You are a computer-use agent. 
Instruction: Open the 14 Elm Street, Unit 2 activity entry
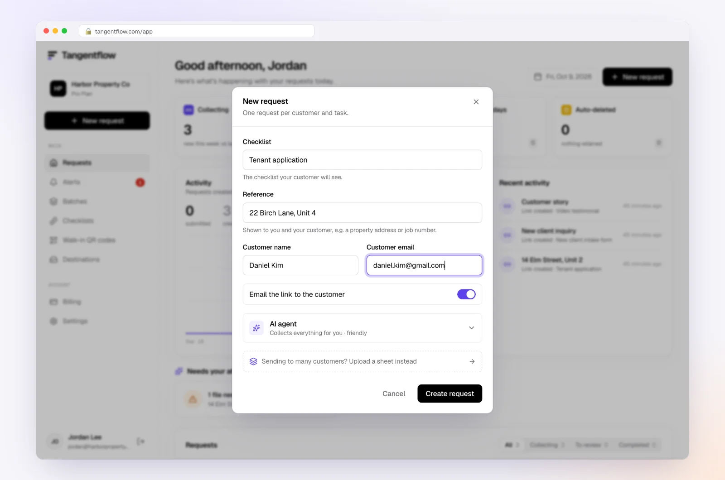[581, 264]
